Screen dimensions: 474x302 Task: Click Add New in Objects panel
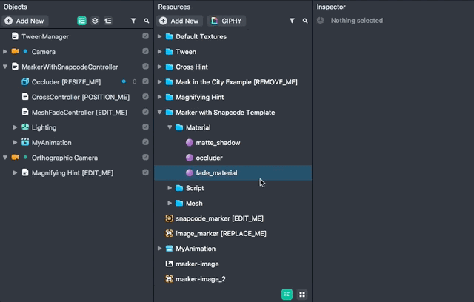coord(25,21)
